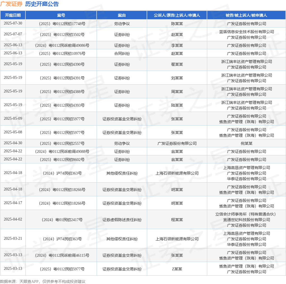Click plaintiff cell 周某某
Image resolution: width=286 pixels, height=284 pixels.
(177, 92)
